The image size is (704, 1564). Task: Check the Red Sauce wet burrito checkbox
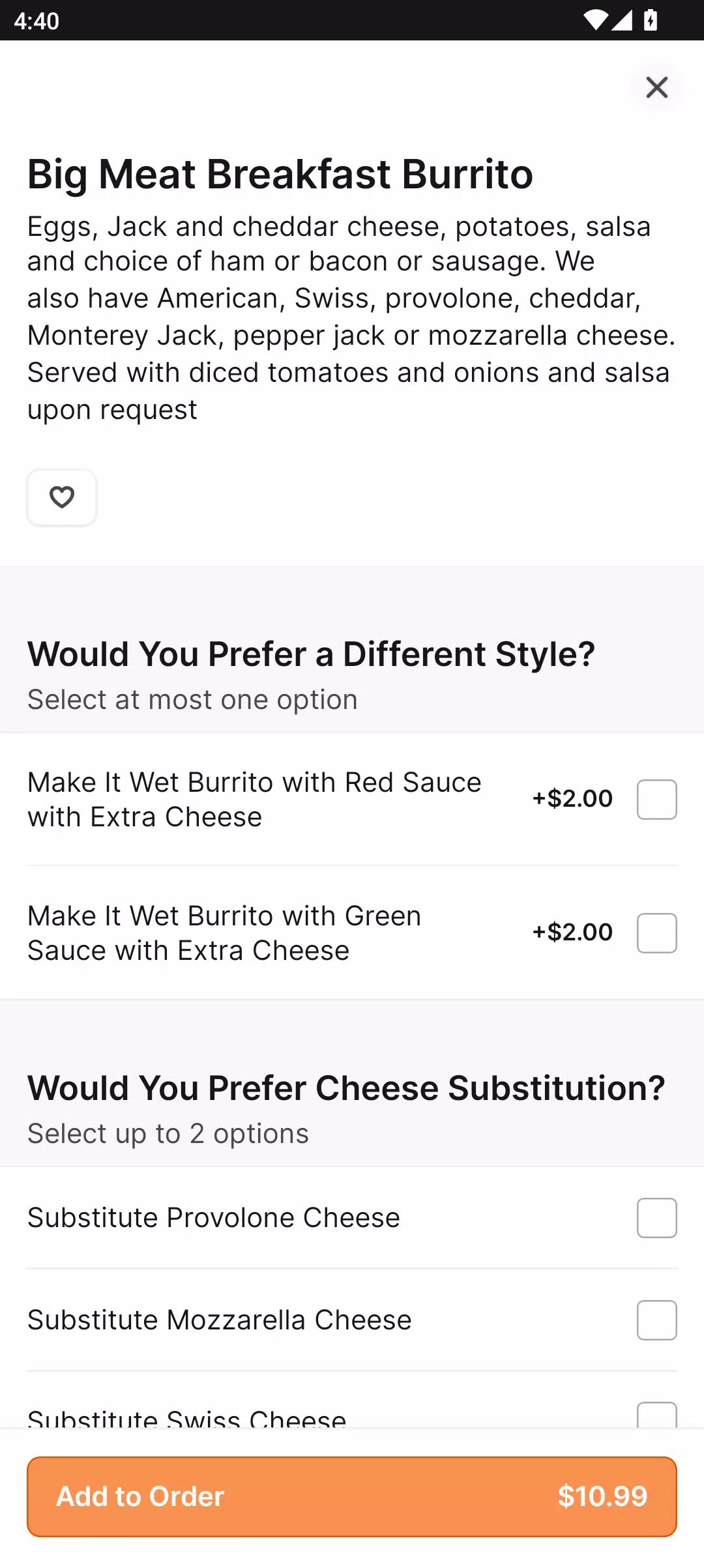coord(656,799)
